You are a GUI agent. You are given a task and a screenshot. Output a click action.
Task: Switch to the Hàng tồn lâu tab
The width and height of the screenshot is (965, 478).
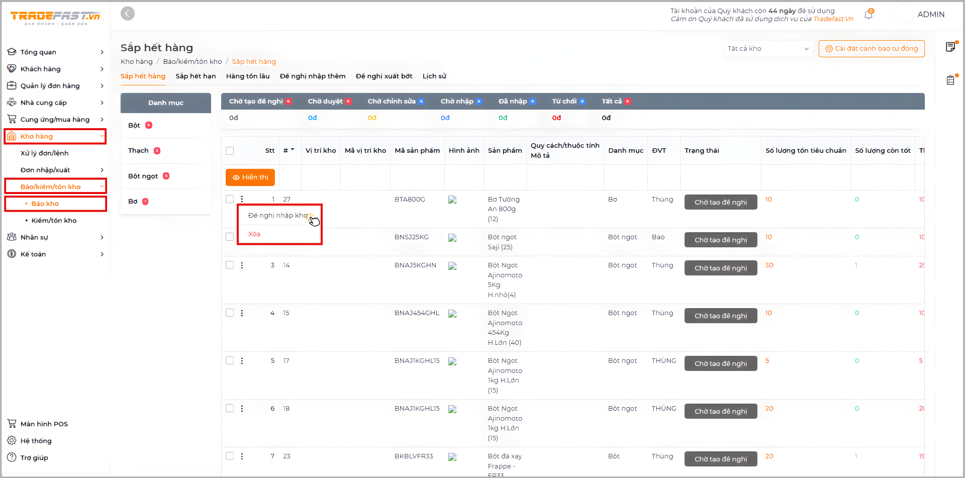(x=247, y=76)
